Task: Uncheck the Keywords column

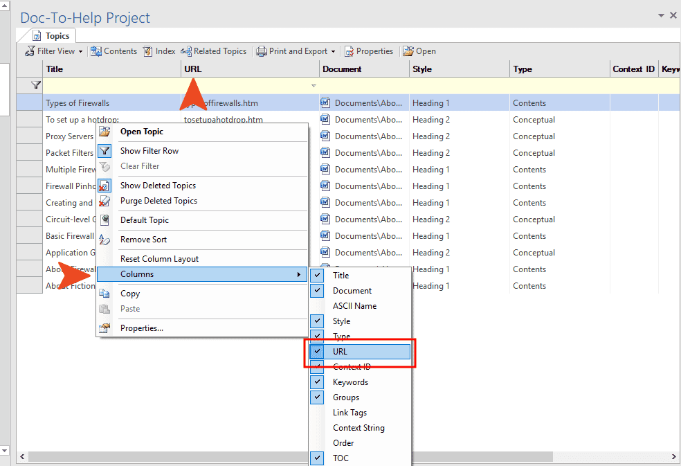Action: coord(318,382)
